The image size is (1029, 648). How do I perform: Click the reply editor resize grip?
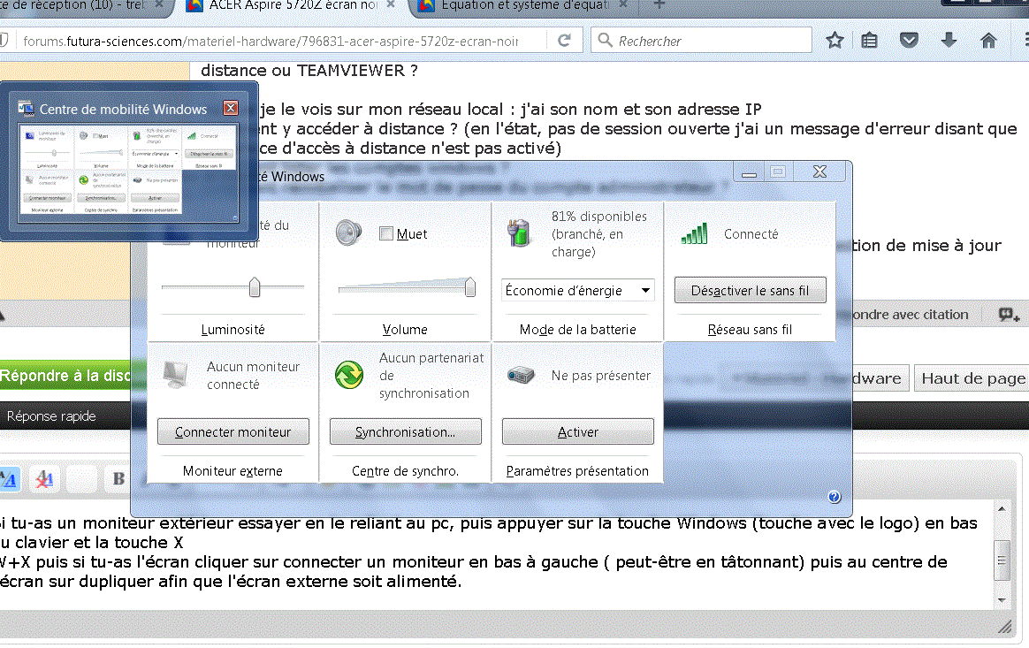pos(1004,627)
